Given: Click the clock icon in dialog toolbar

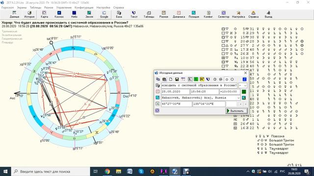Looking at the screenshot, I should point(215,79).
